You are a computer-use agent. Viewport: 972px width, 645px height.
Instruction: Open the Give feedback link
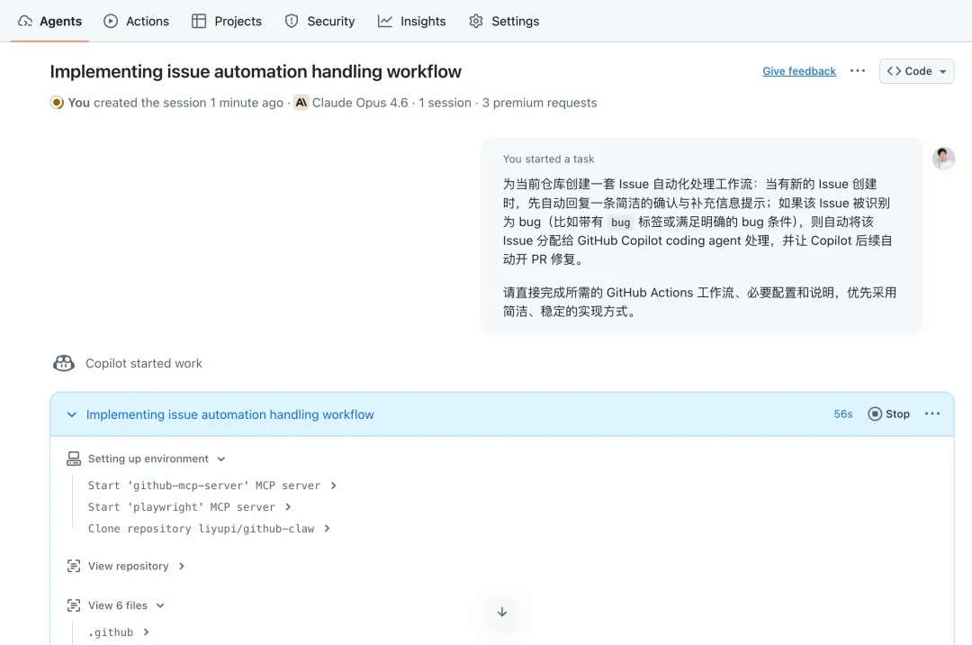click(799, 71)
